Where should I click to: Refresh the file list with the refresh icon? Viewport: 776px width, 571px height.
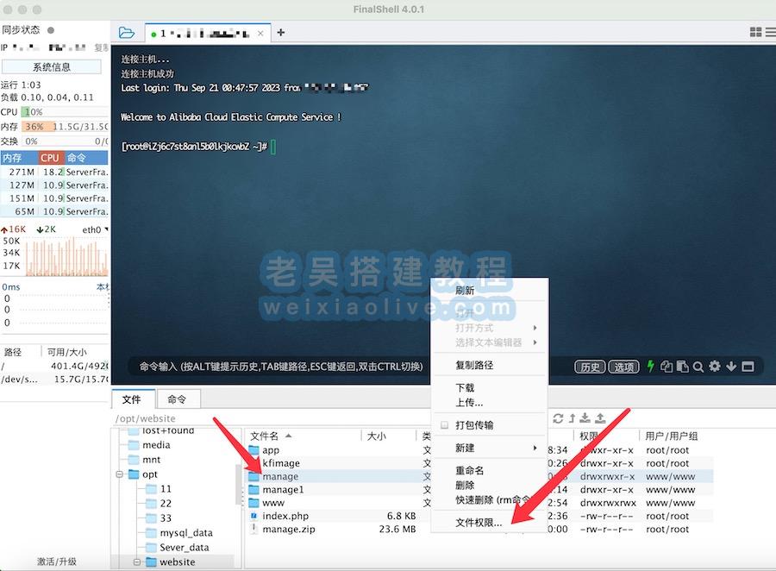560,420
